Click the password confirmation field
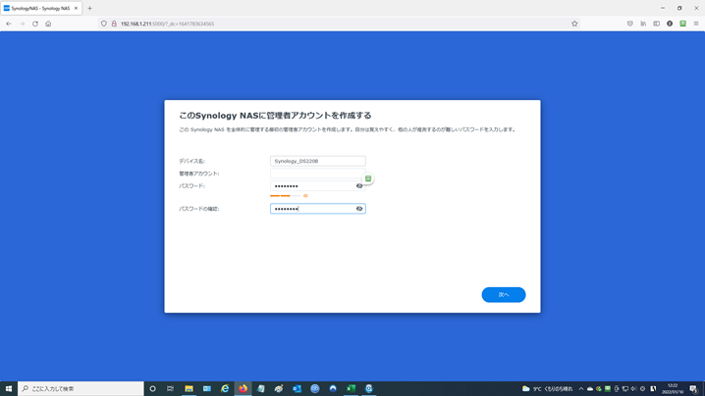 (317, 209)
